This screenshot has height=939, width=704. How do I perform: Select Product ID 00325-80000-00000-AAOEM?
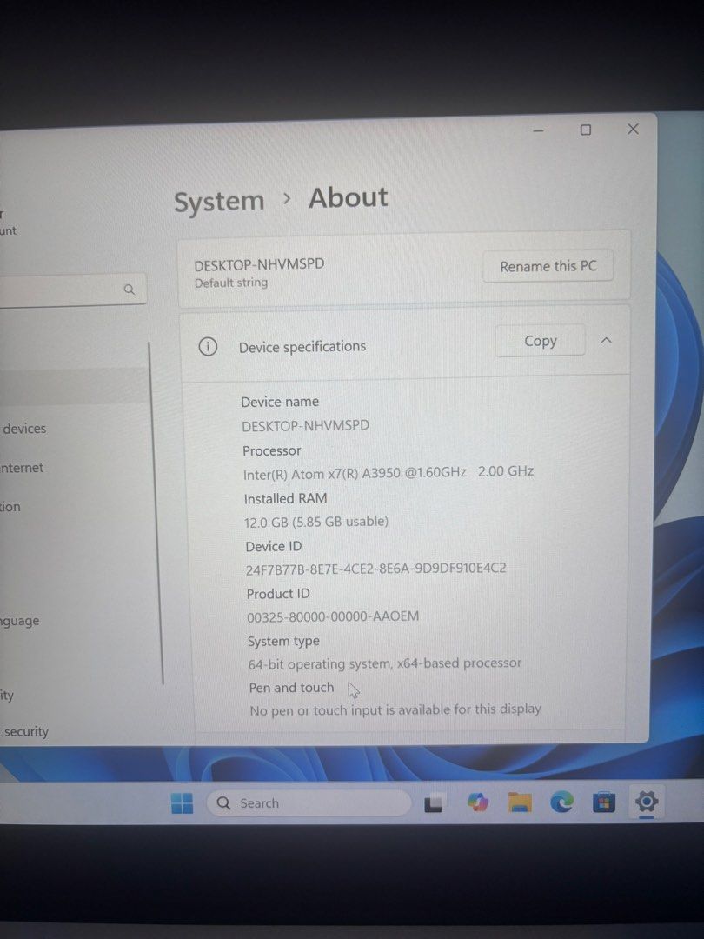click(x=333, y=616)
